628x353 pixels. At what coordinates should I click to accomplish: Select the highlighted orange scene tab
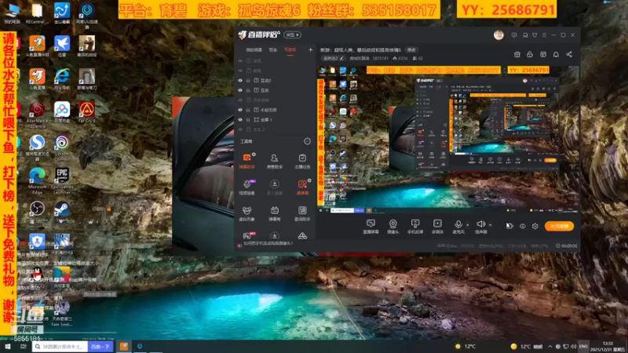pos(290,50)
